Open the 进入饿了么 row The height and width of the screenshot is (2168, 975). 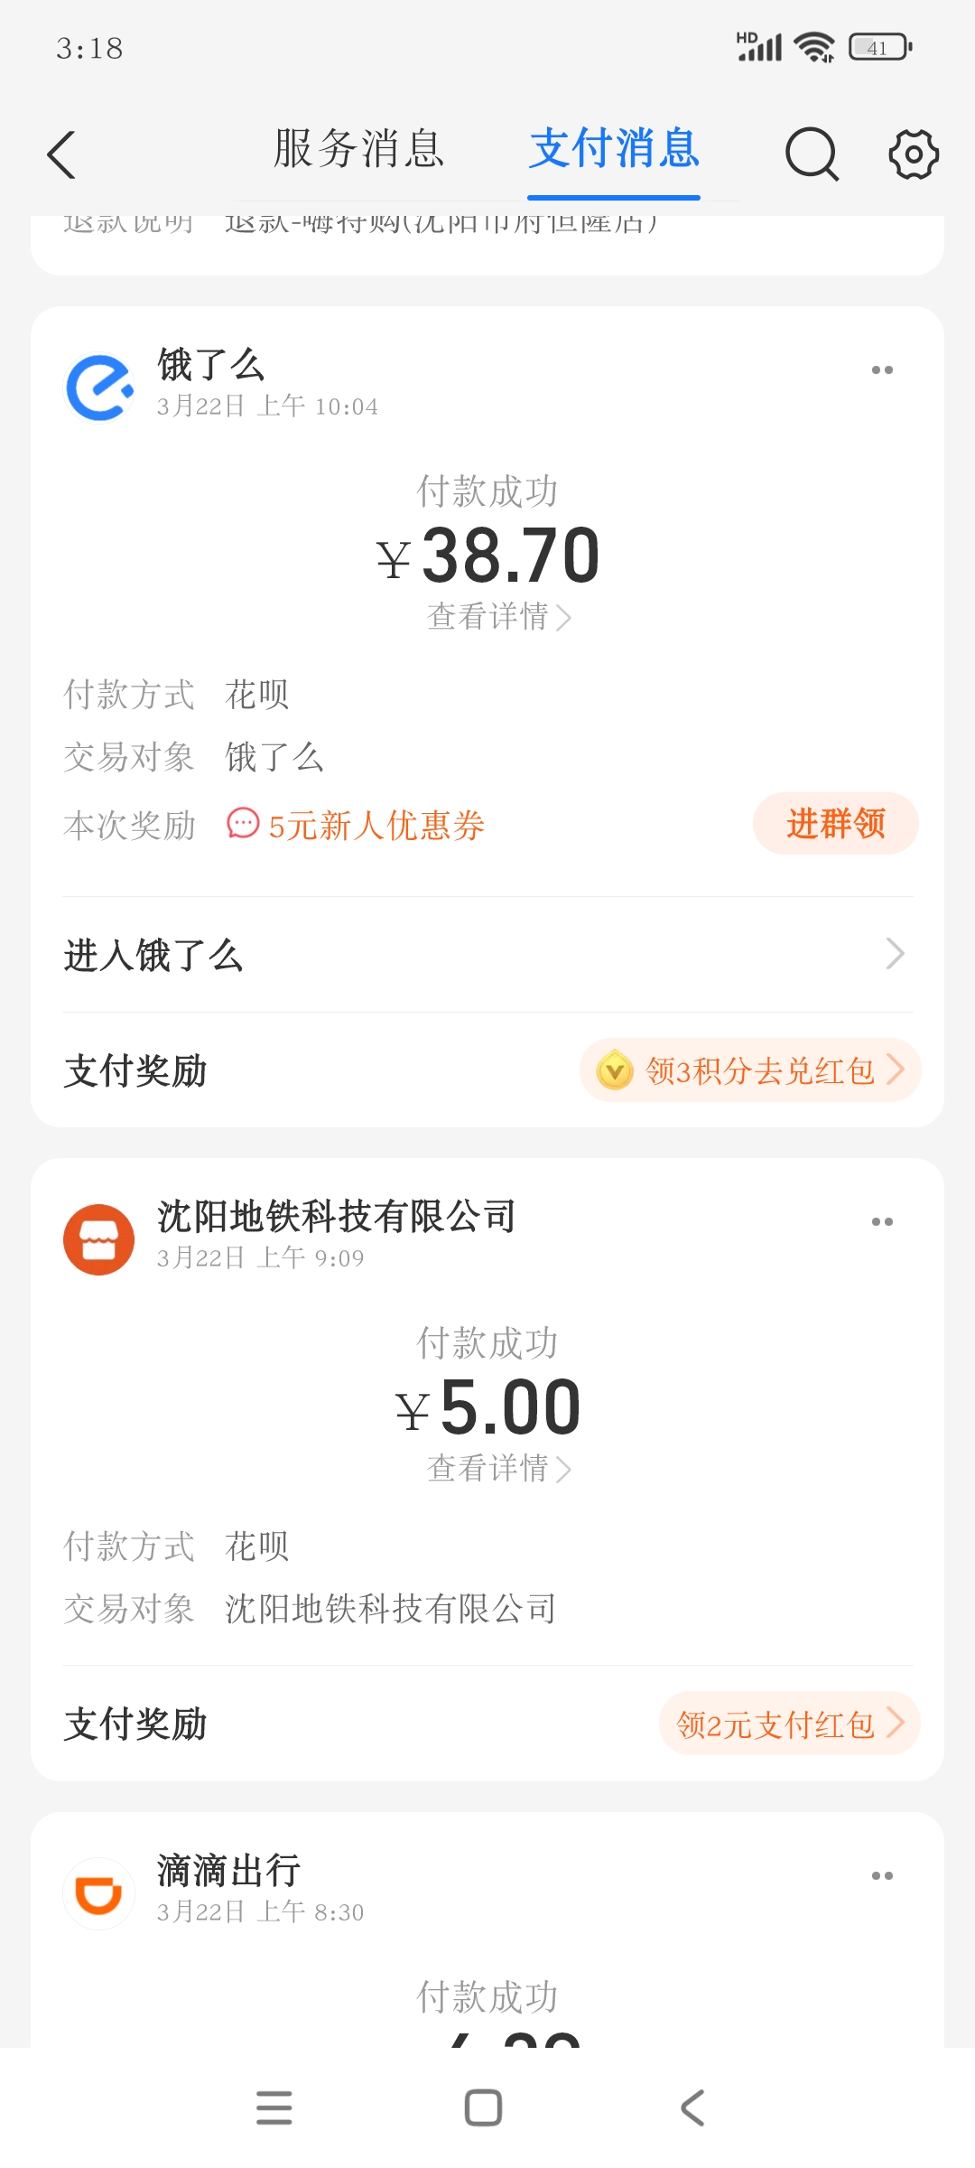[x=487, y=954]
